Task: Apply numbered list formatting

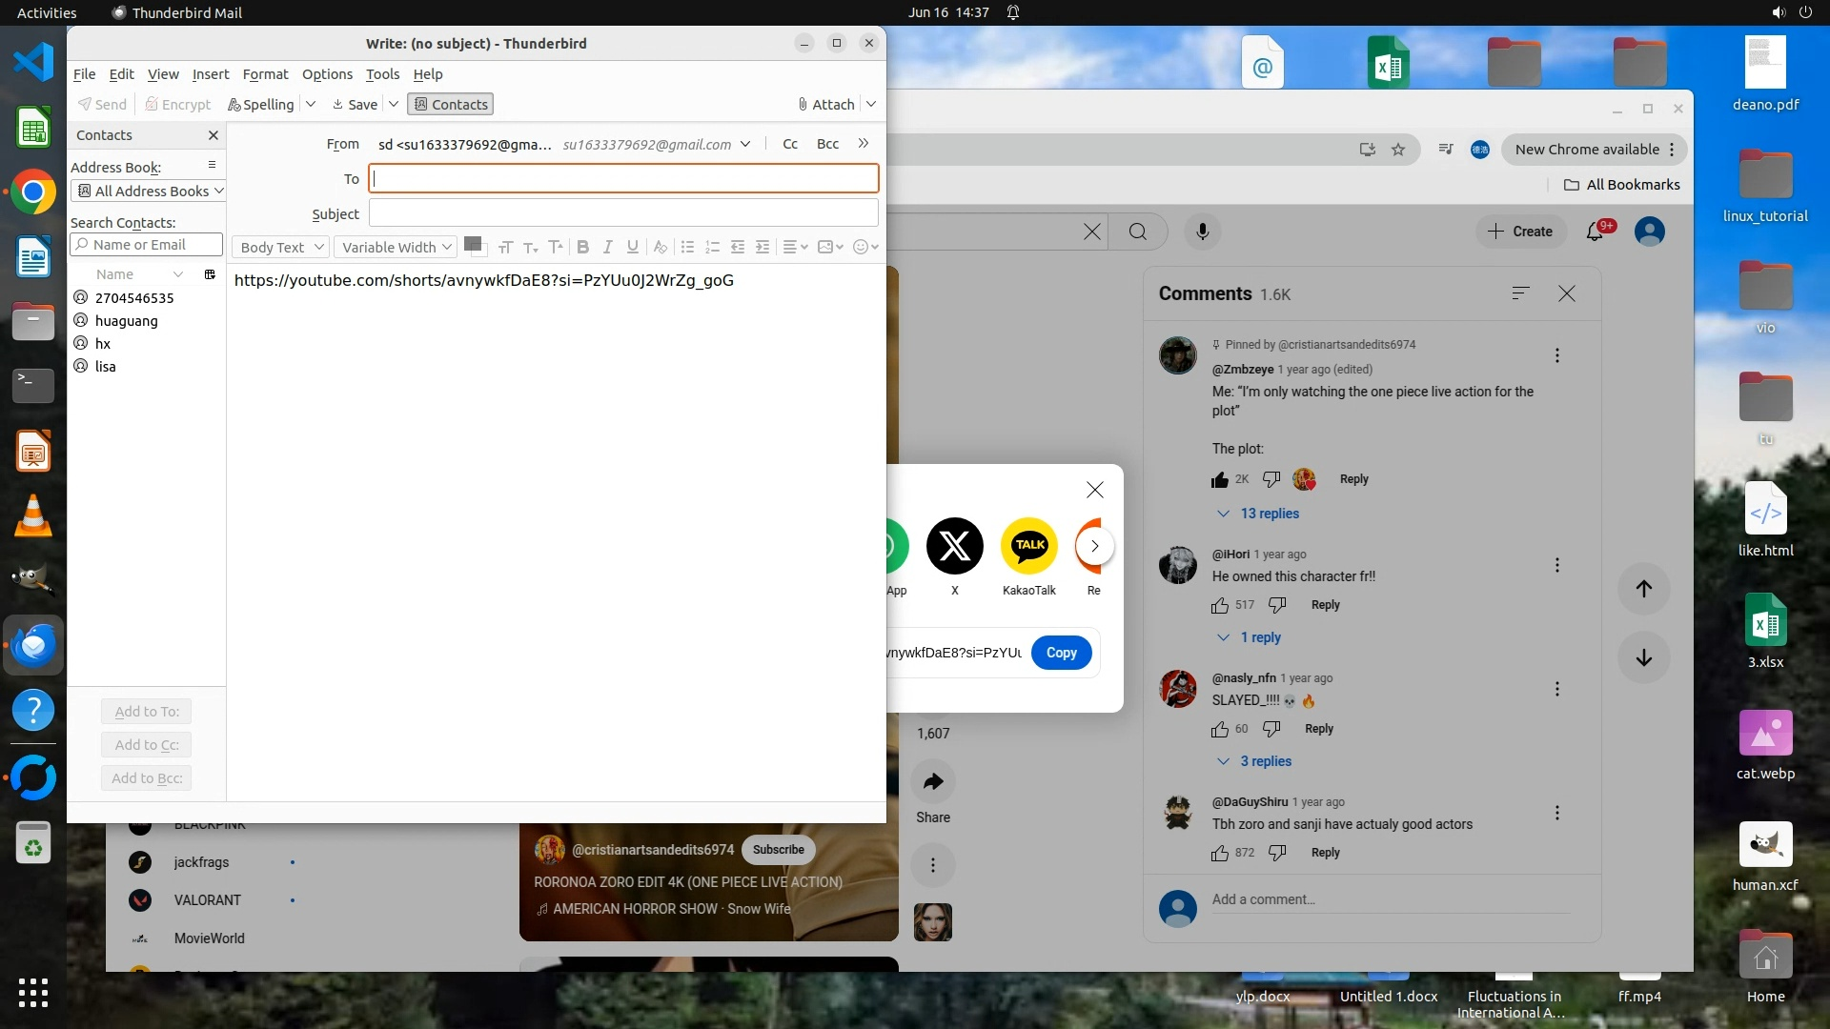Action: [712, 248]
